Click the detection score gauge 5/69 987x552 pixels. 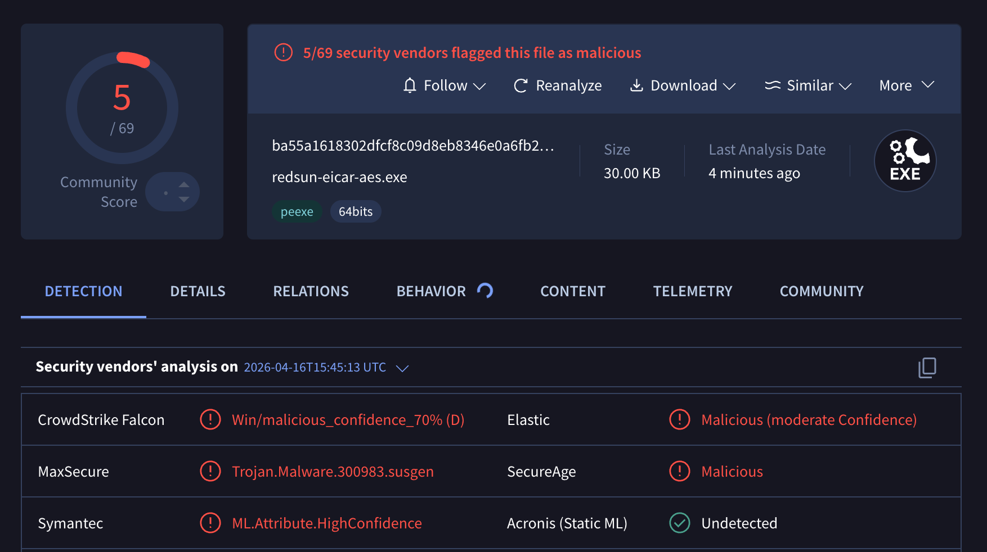pyautogui.click(x=122, y=108)
